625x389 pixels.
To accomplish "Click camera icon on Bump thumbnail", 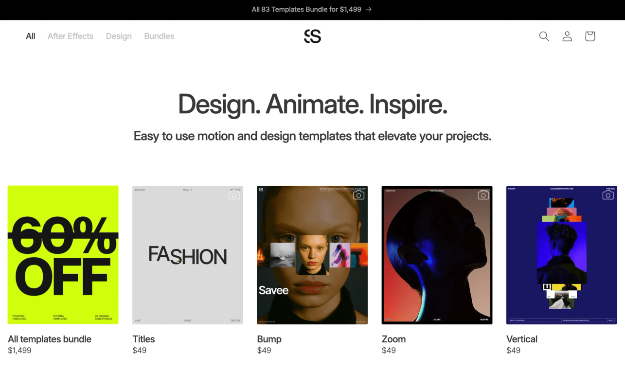I will pyautogui.click(x=358, y=195).
